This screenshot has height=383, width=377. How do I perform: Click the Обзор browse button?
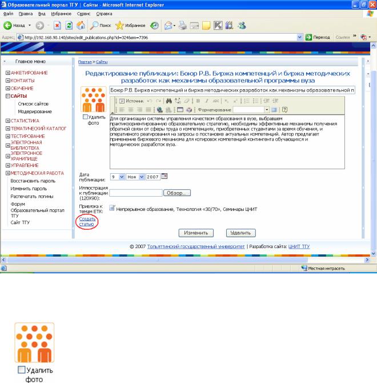177,193
